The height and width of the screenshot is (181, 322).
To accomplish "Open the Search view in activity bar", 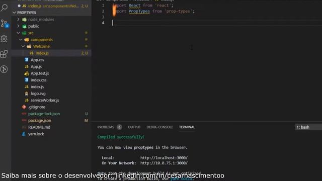I will [4, 8].
